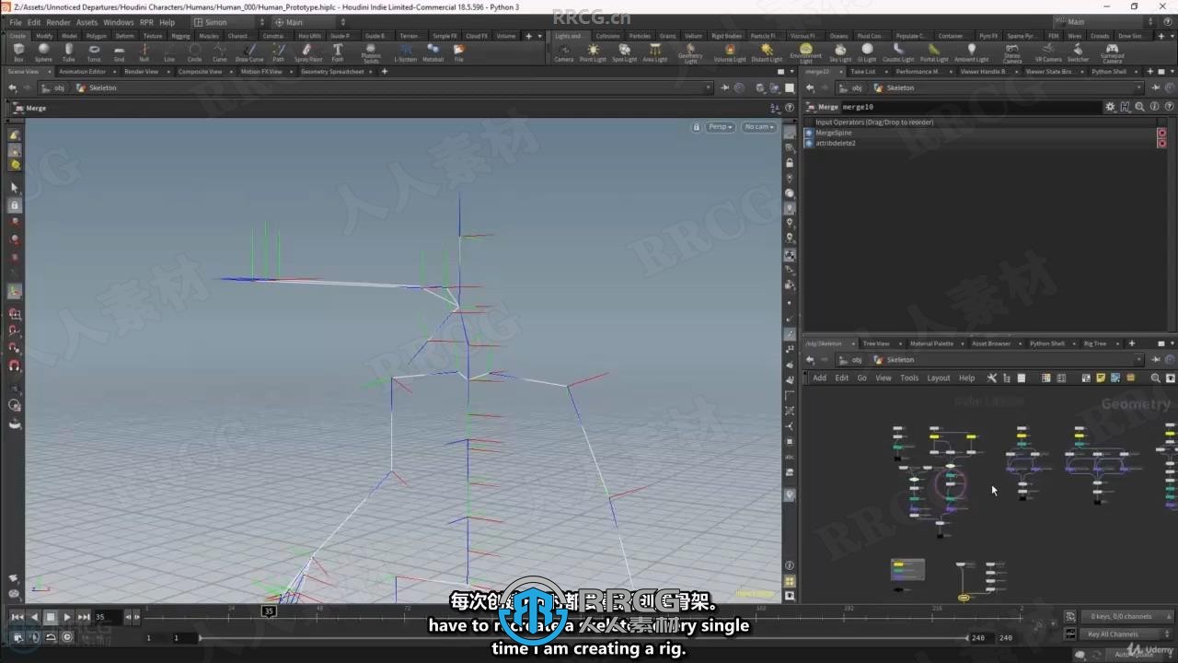The height and width of the screenshot is (663, 1178).
Task: Switch to the Take List tab
Action: pos(863,71)
